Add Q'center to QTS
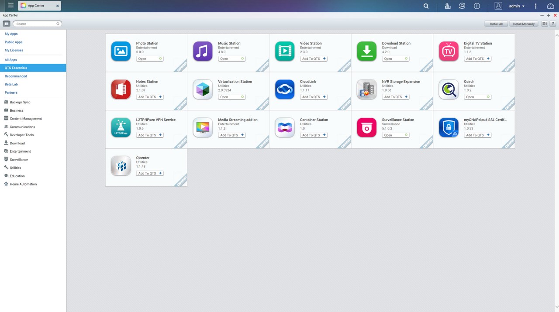 (x=150, y=173)
